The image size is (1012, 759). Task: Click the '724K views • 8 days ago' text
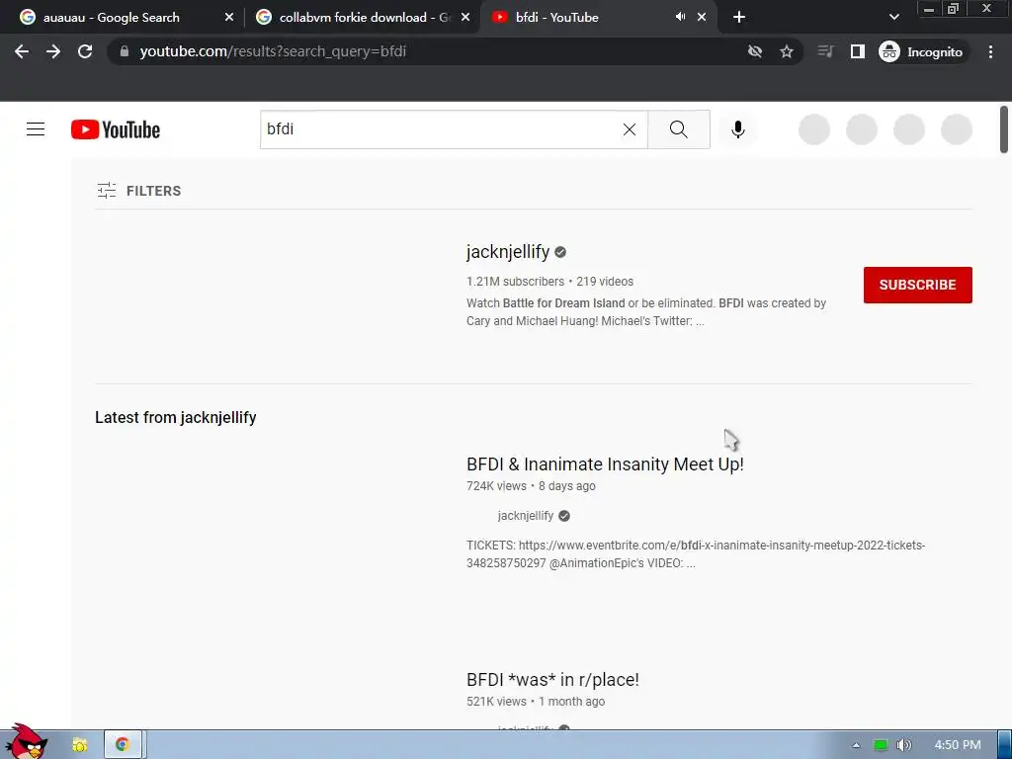(x=531, y=486)
